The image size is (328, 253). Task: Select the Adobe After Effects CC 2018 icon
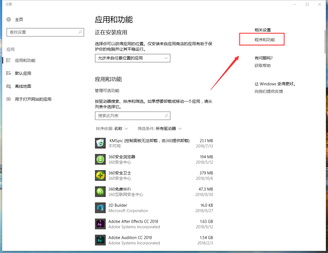pos(100,224)
